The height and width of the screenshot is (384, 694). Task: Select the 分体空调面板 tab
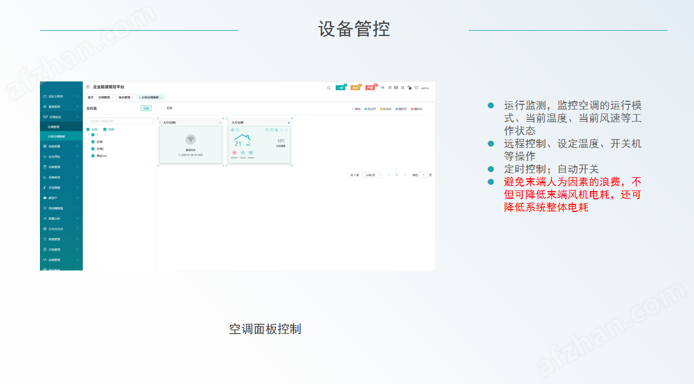(150, 97)
